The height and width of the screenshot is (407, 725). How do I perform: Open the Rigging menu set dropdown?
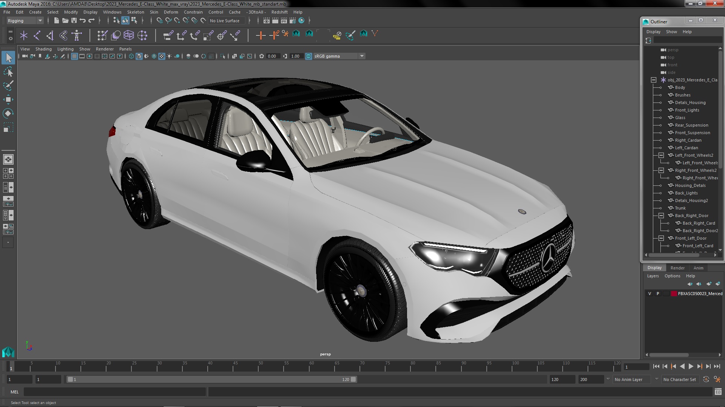point(25,21)
